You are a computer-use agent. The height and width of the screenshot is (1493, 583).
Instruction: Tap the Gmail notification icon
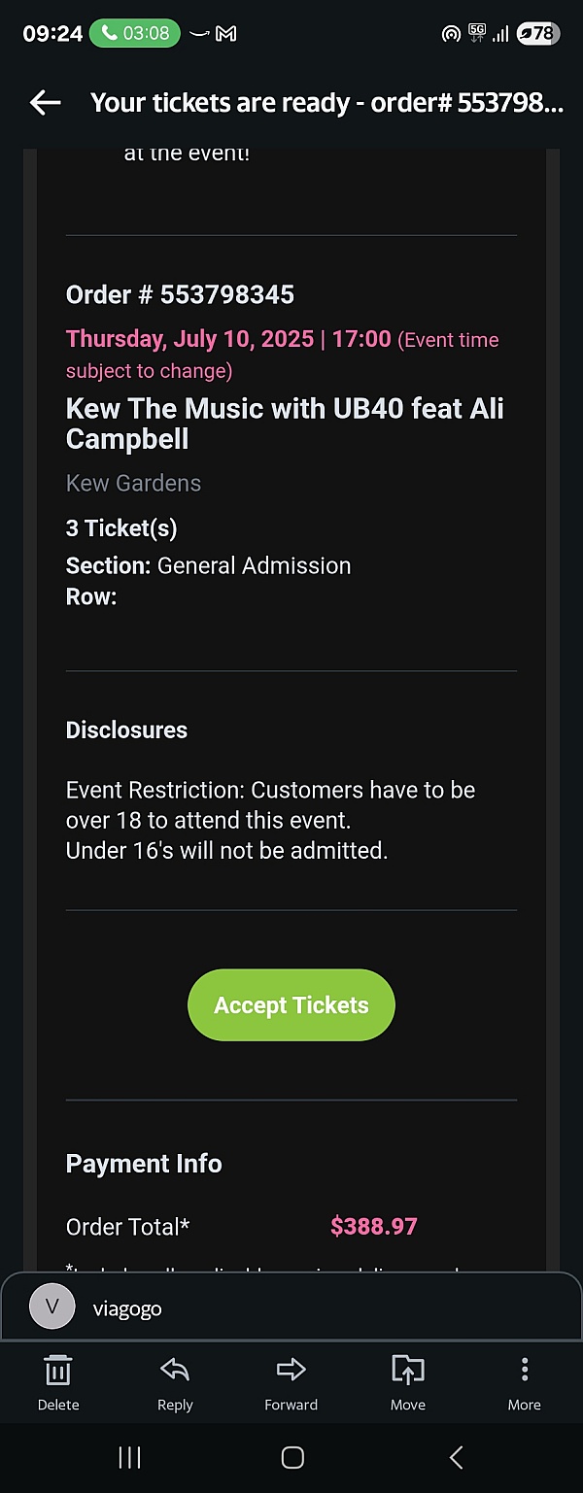226,34
